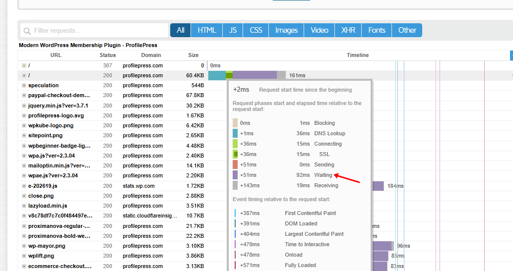Switch to the Video filter tab
The image size is (513, 271).
pos(320,30)
